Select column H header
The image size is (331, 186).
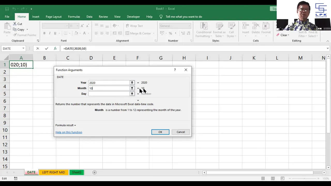[184, 58]
